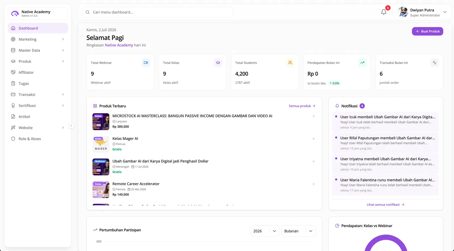
Task: Click the Tugas clipboard icon
Action: tap(13, 84)
